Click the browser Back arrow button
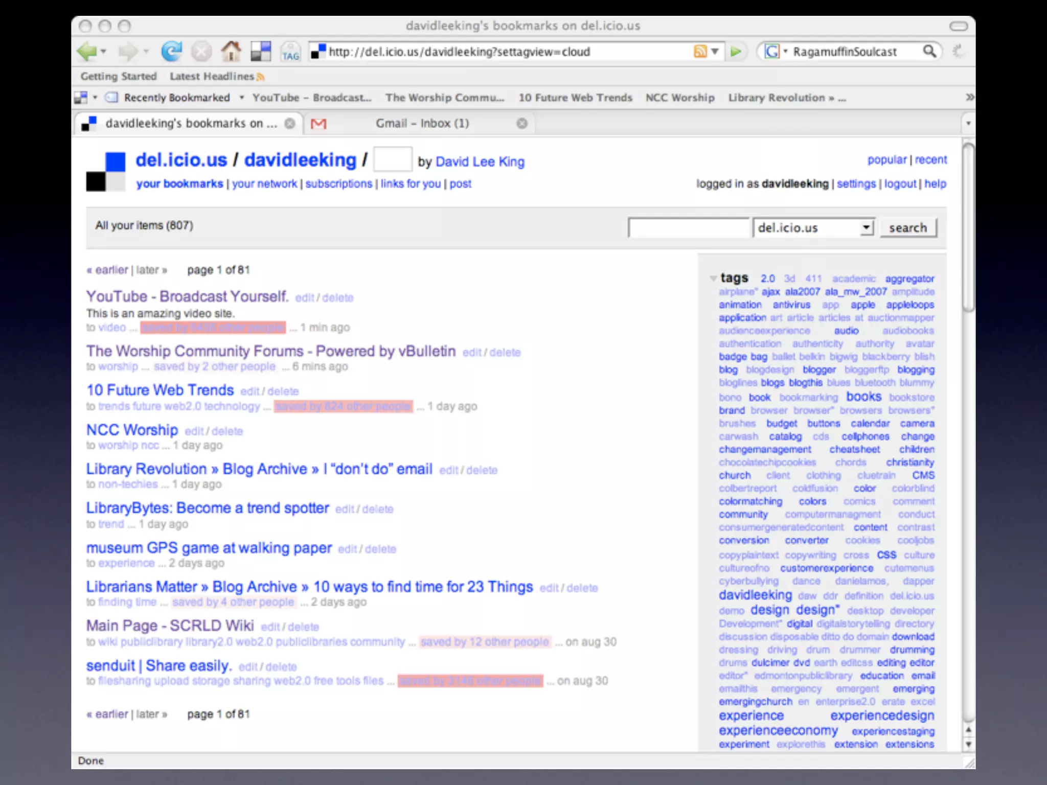Image resolution: width=1047 pixels, height=785 pixels. [86, 51]
